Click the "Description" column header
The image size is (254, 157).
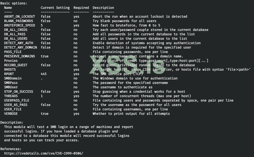tap(103, 8)
